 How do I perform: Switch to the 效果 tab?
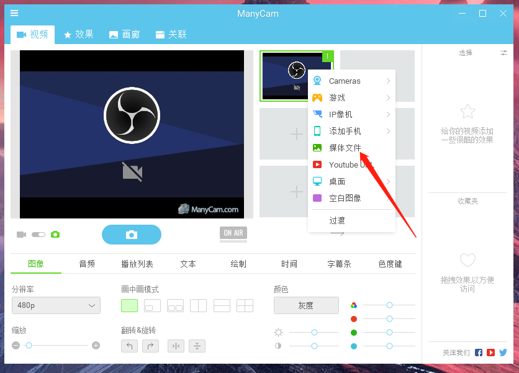(x=79, y=34)
